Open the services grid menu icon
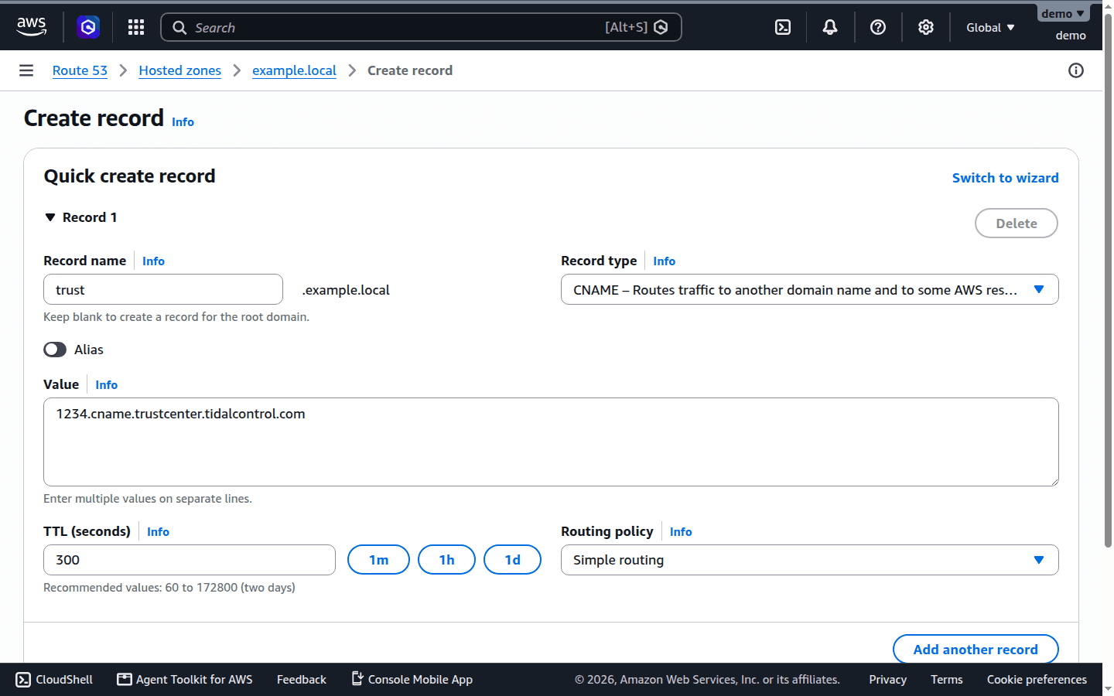Viewport: 1114px width, 696px height. 136,28
